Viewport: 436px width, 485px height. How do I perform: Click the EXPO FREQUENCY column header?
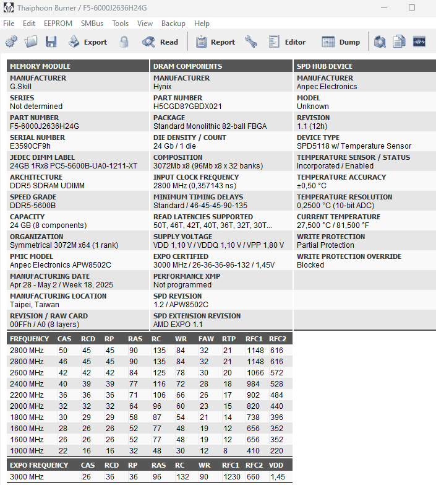(x=39, y=465)
